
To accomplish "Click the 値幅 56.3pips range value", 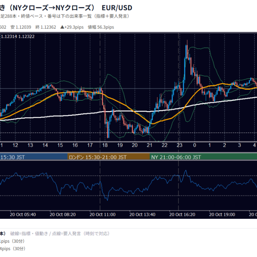I will point(101,27).
